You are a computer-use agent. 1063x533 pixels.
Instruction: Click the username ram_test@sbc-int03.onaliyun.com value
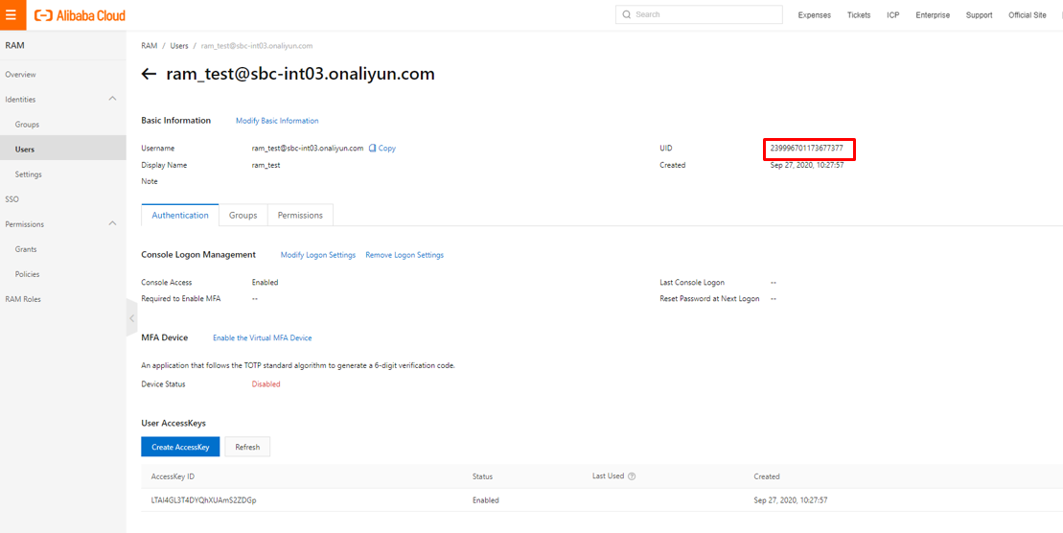tap(308, 148)
